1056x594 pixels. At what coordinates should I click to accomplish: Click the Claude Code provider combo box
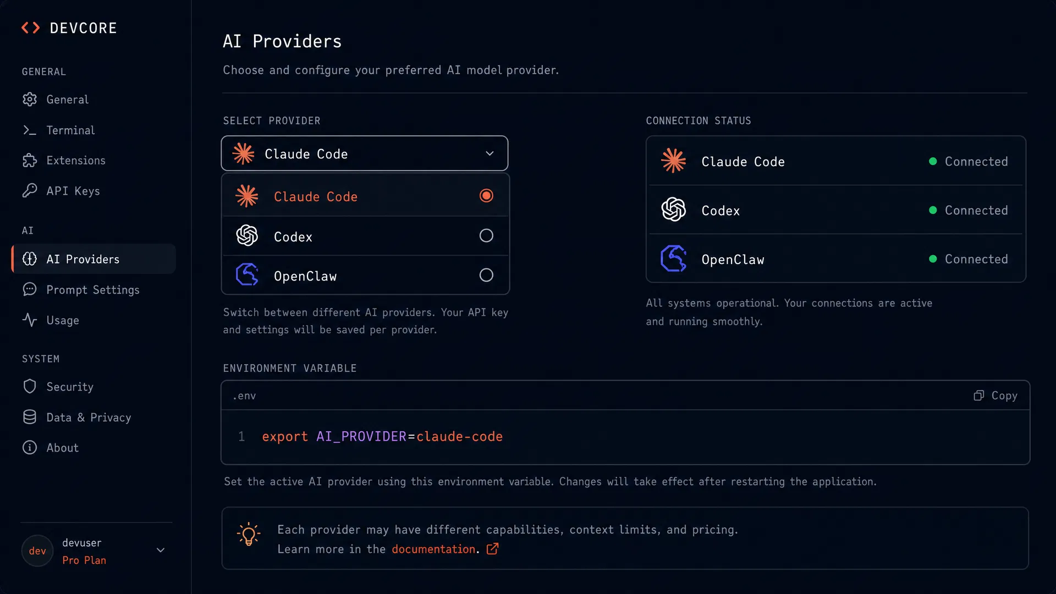click(365, 153)
